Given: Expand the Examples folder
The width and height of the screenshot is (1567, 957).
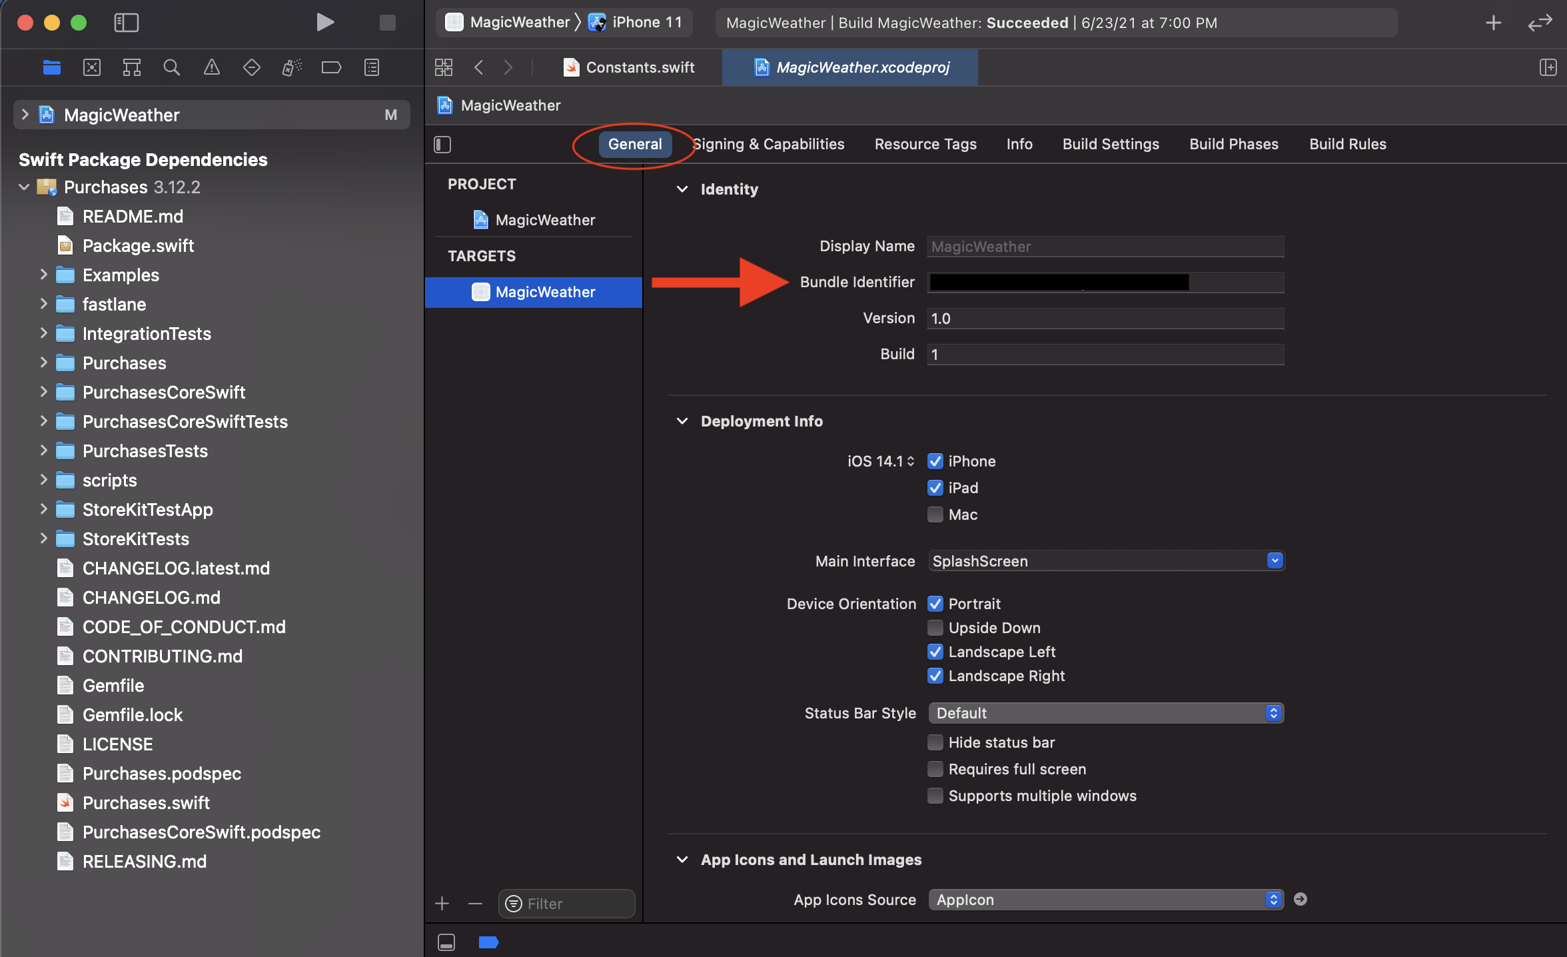Looking at the screenshot, I should [43, 275].
